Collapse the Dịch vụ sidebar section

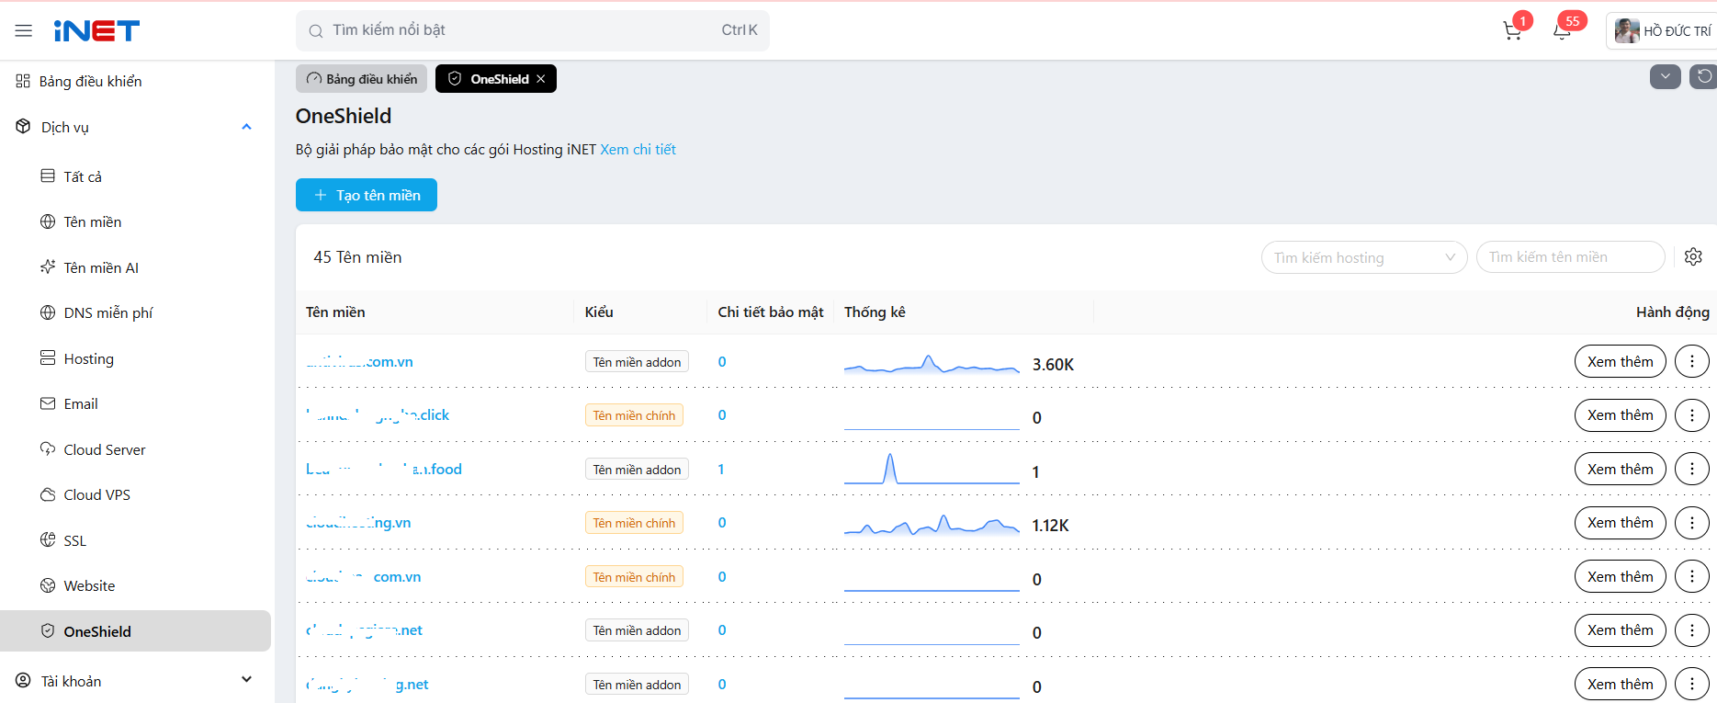[136, 127]
